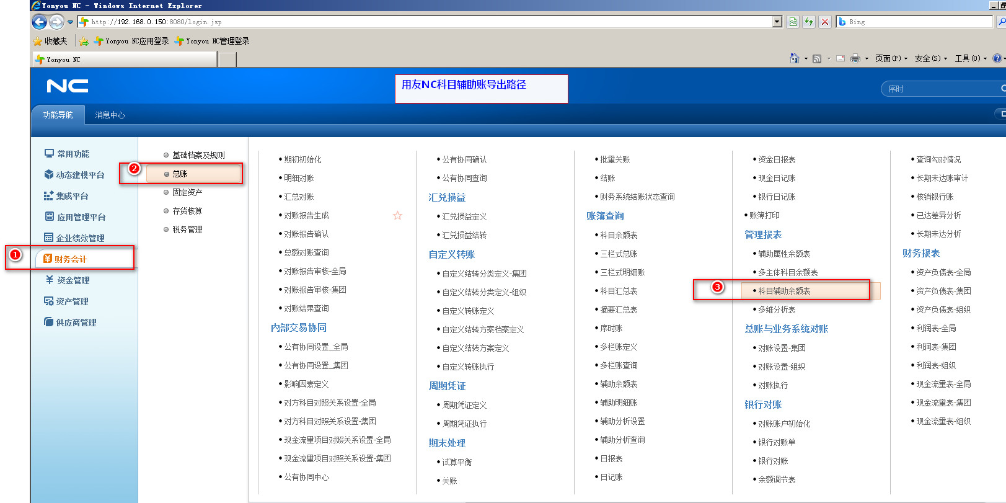Click the favorites star next to 对账报告生成
This screenshot has height=503, width=1006.
[397, 215]
